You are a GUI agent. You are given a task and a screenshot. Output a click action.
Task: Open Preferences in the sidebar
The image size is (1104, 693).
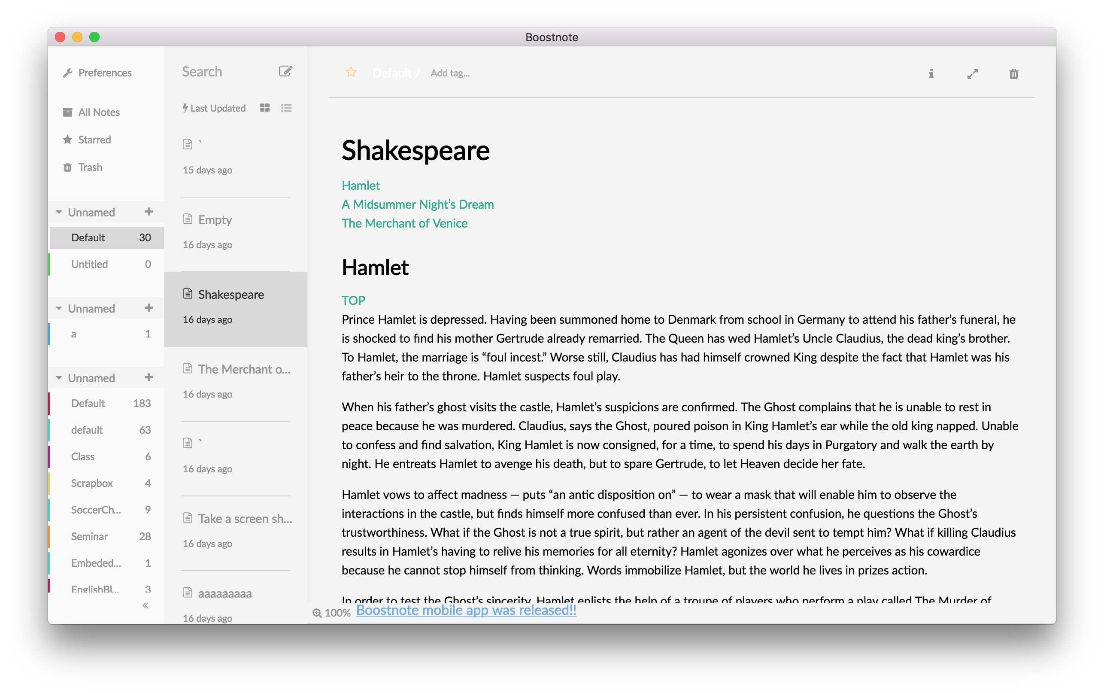click(104, 73)
